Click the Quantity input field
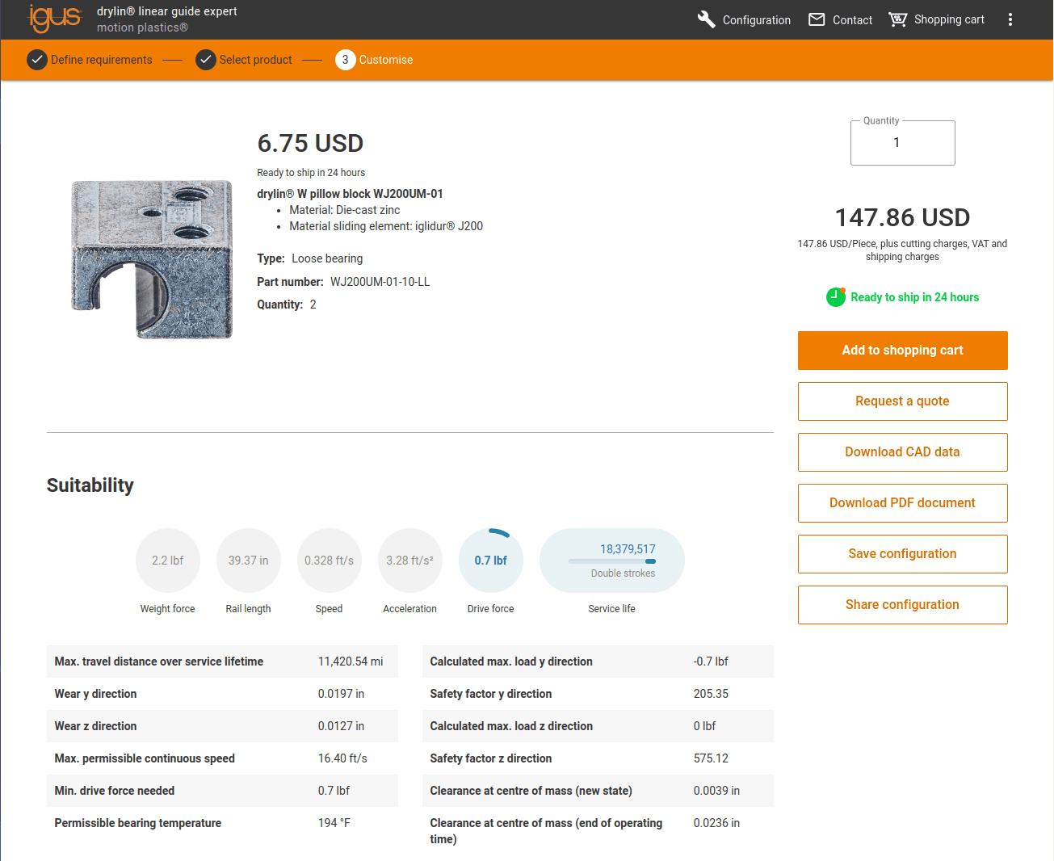Screen dimensions: 1054x861 point(903,143)
